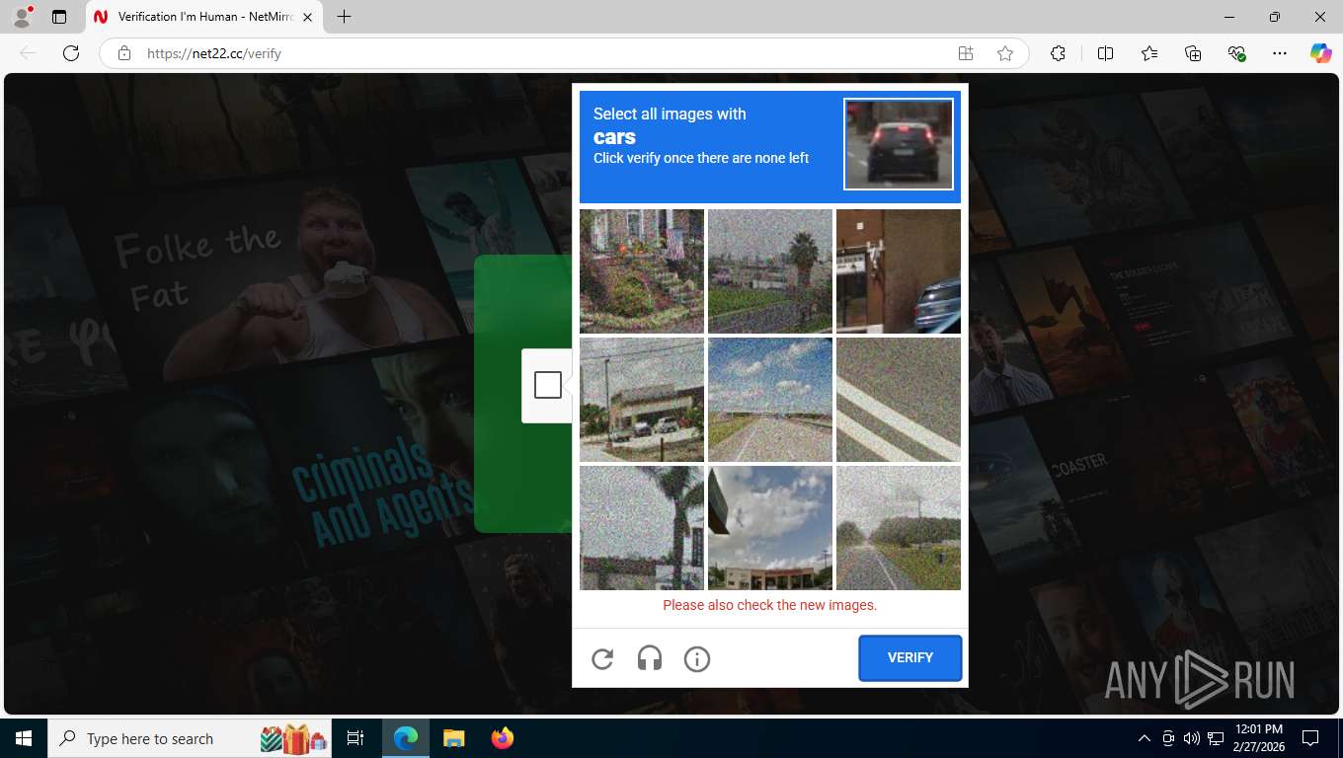This screenshot has width=1343, height=758.
Task: Open the clock showing 12:01 PM
Action: pos(1259,738)
